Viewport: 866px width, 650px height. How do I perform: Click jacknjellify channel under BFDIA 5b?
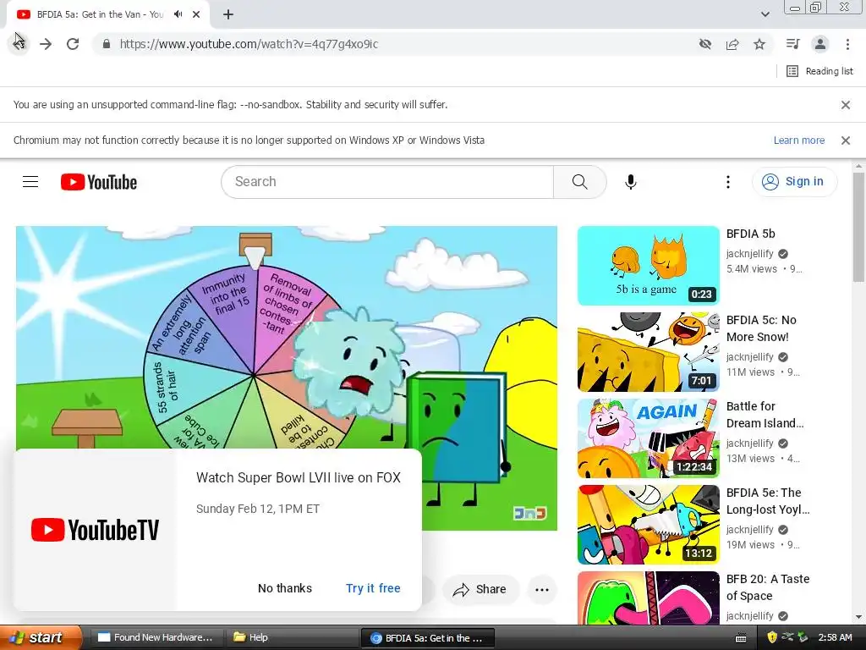(749, 254)
